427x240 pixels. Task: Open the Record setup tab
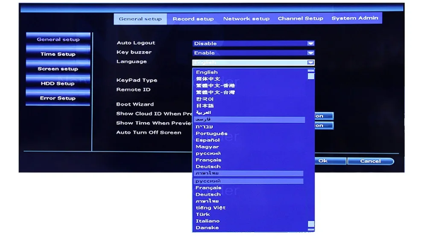click(x=193, y=19)
